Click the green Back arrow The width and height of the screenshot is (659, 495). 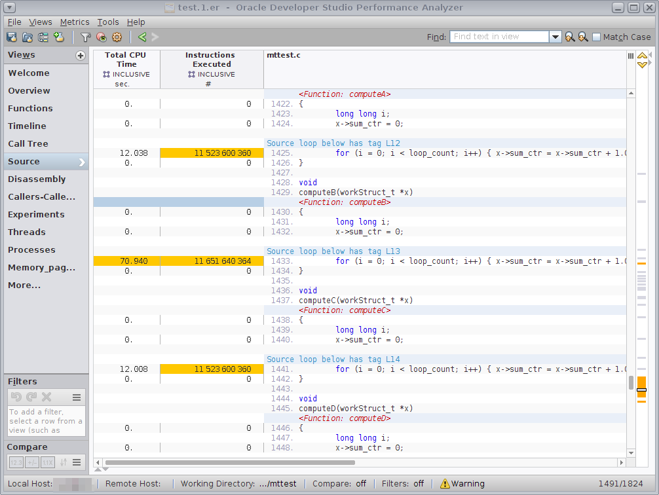pos(142,37)
